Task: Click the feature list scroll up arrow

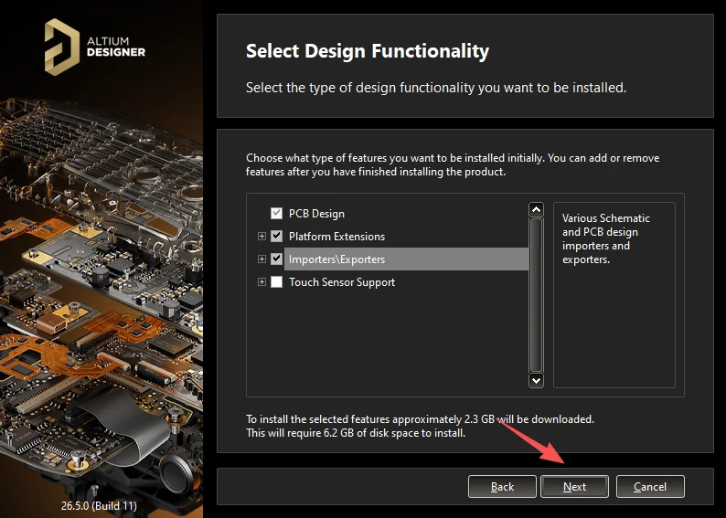Action: click(x=536, y=209)
